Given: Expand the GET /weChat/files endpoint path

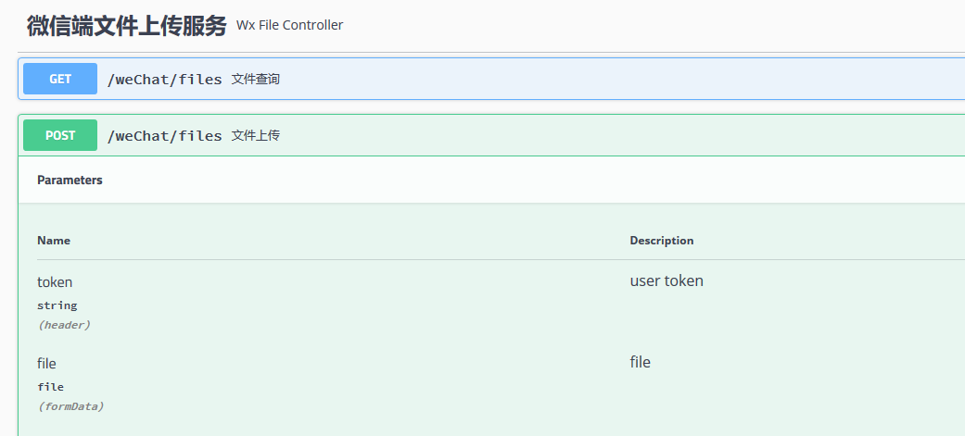Looking at the screenshot, I should click(165, 80).
